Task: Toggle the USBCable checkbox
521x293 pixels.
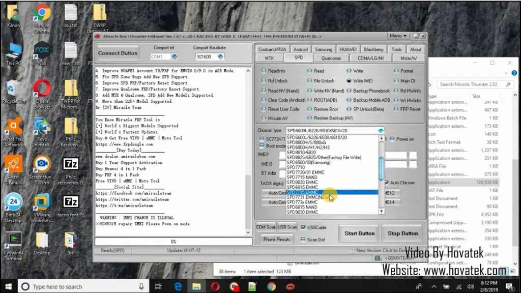Action: [313, 227]
